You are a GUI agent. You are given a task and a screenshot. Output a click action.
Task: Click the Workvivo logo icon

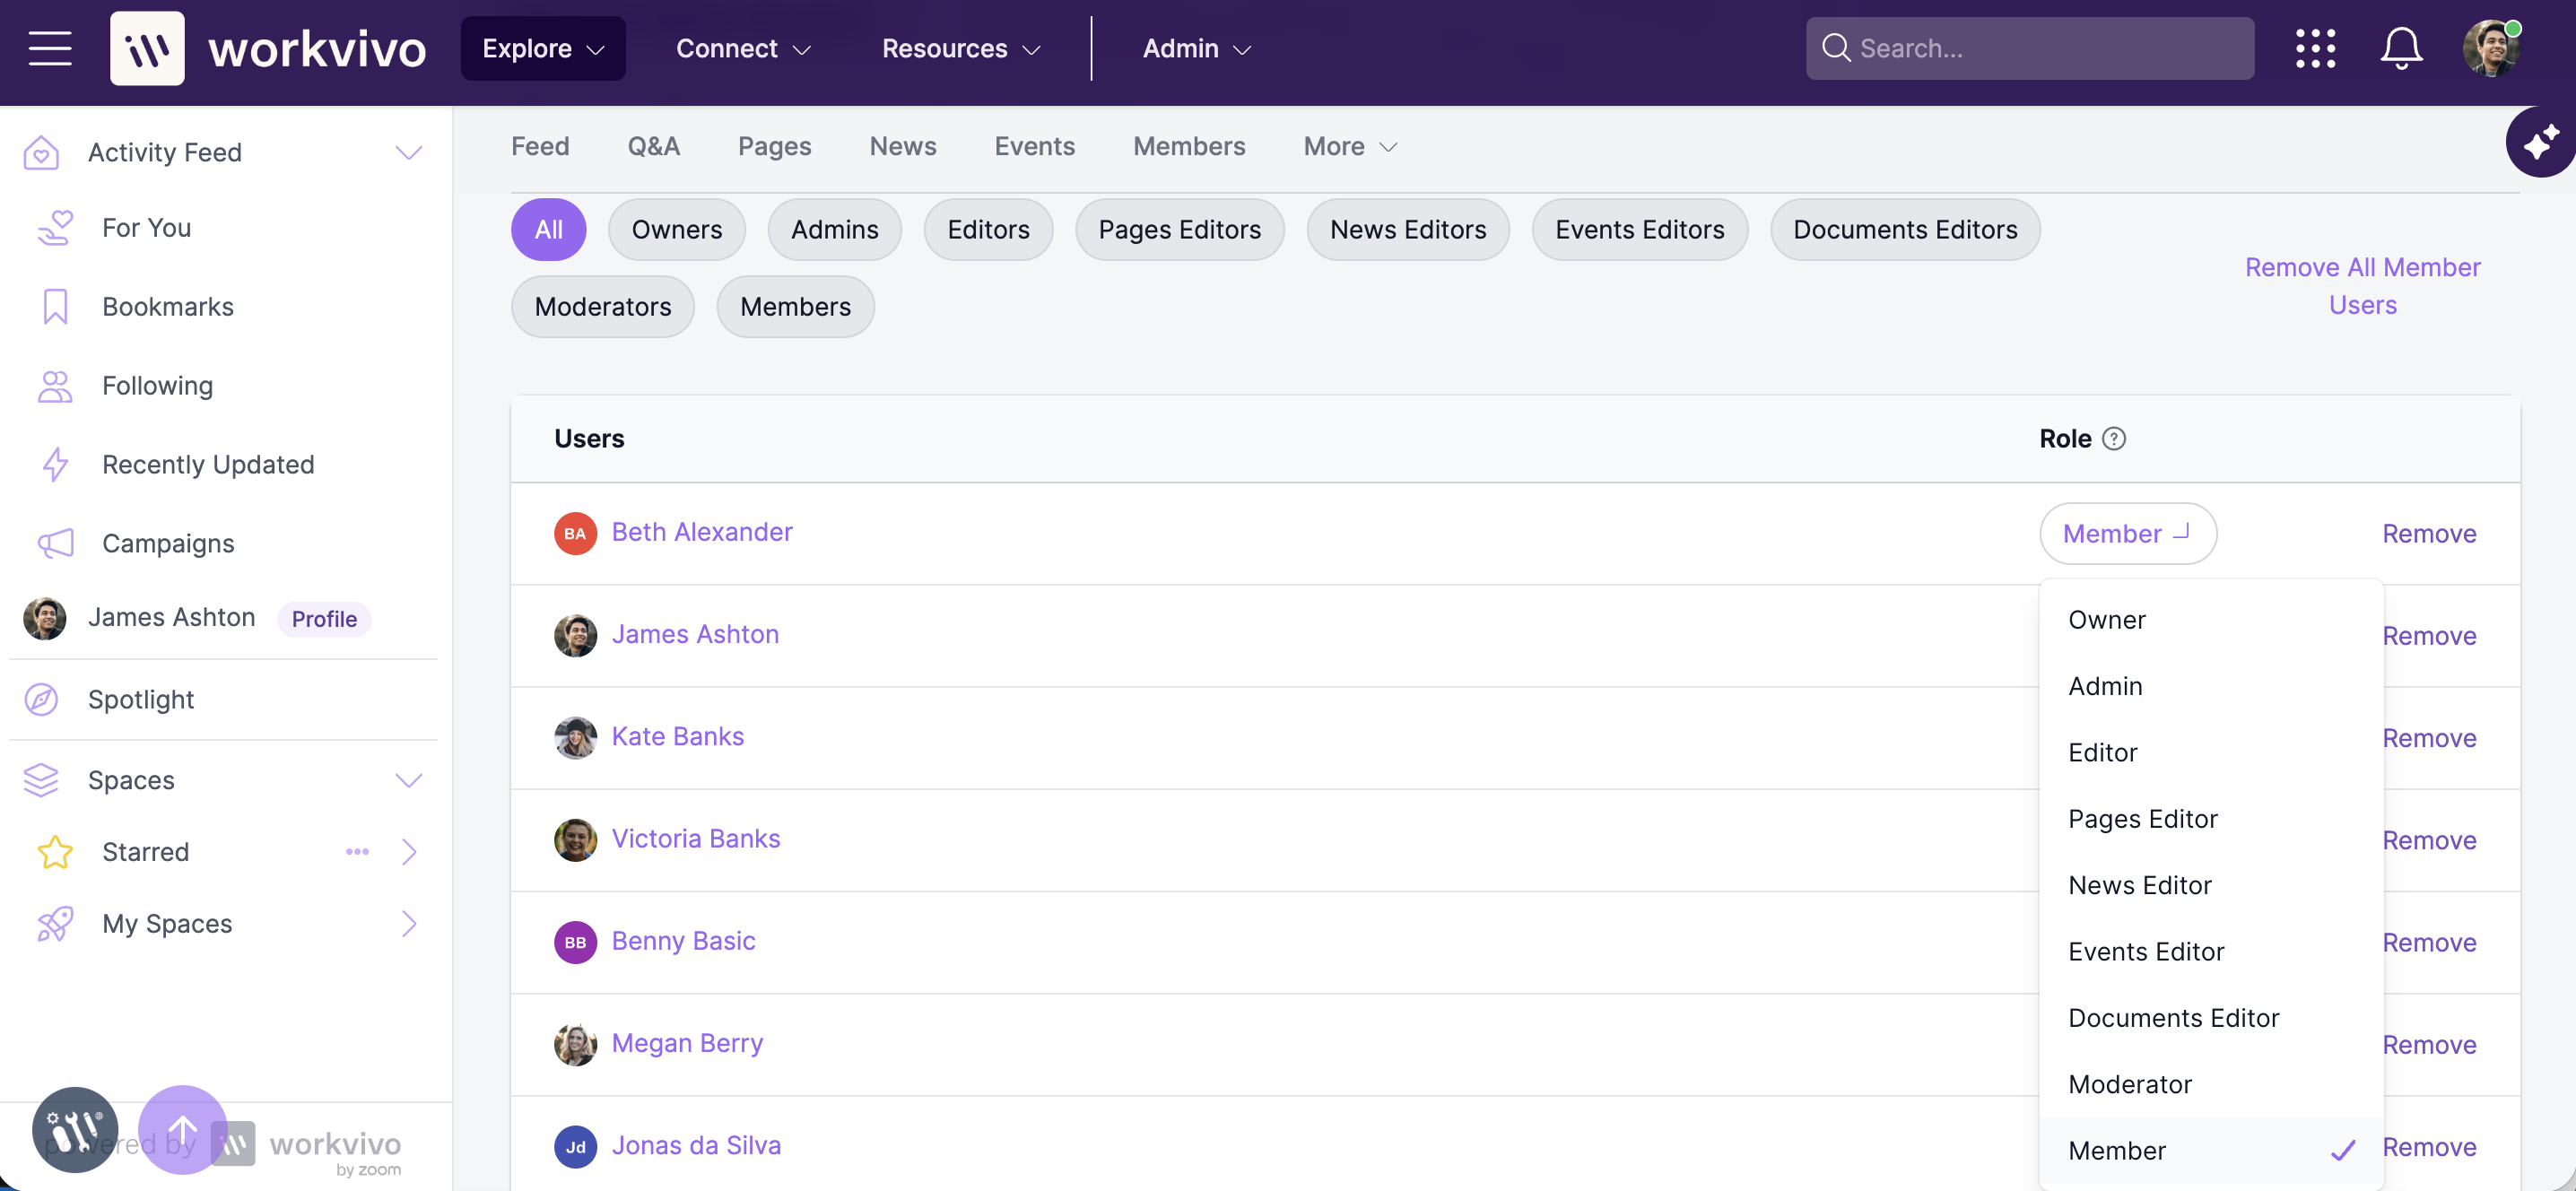(147, 48)
